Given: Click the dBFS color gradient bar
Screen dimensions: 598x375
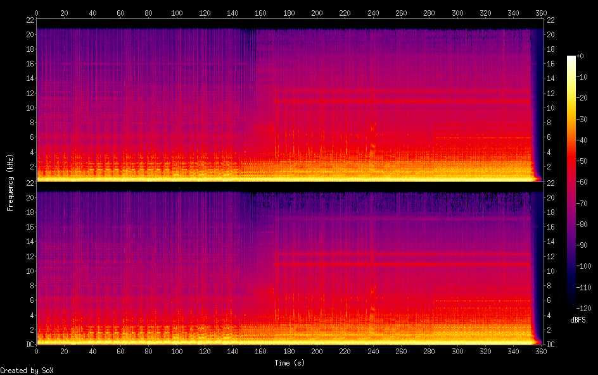Looking at the screenshot, I should tap(571, 181).
